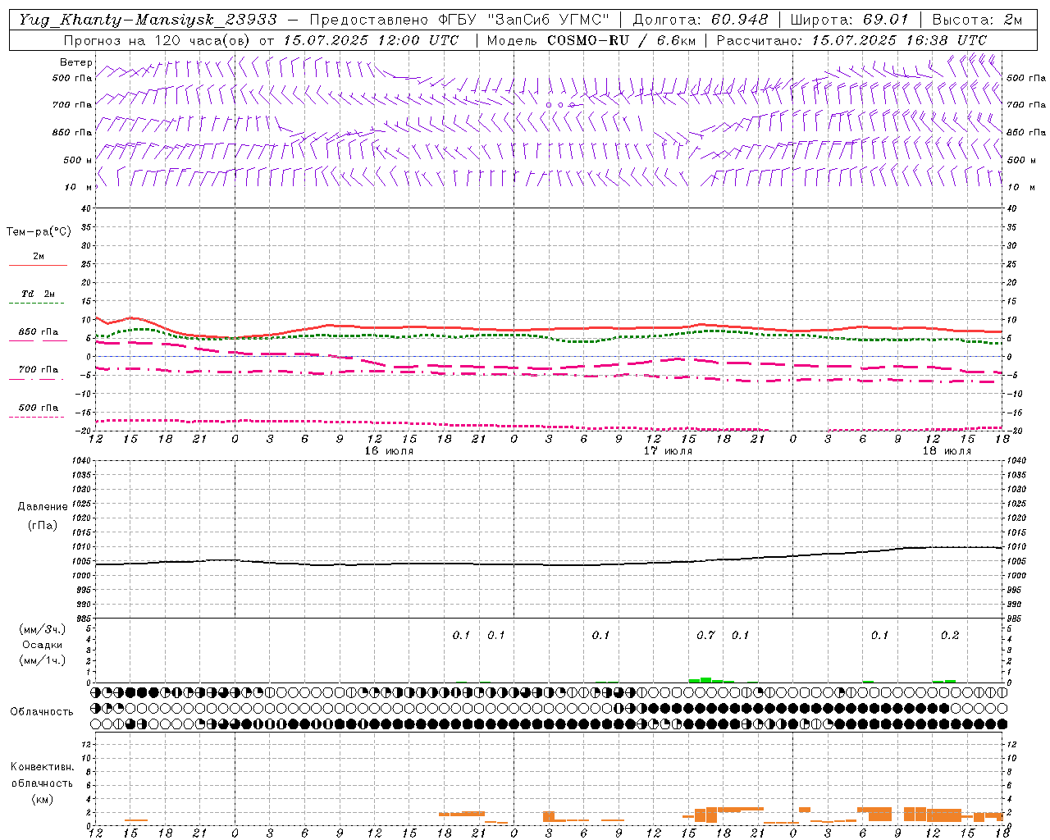Viewport: 1050px width, 840px height.
Task: Click the 850 гПа entry in temperature legend
Action: 39,331
